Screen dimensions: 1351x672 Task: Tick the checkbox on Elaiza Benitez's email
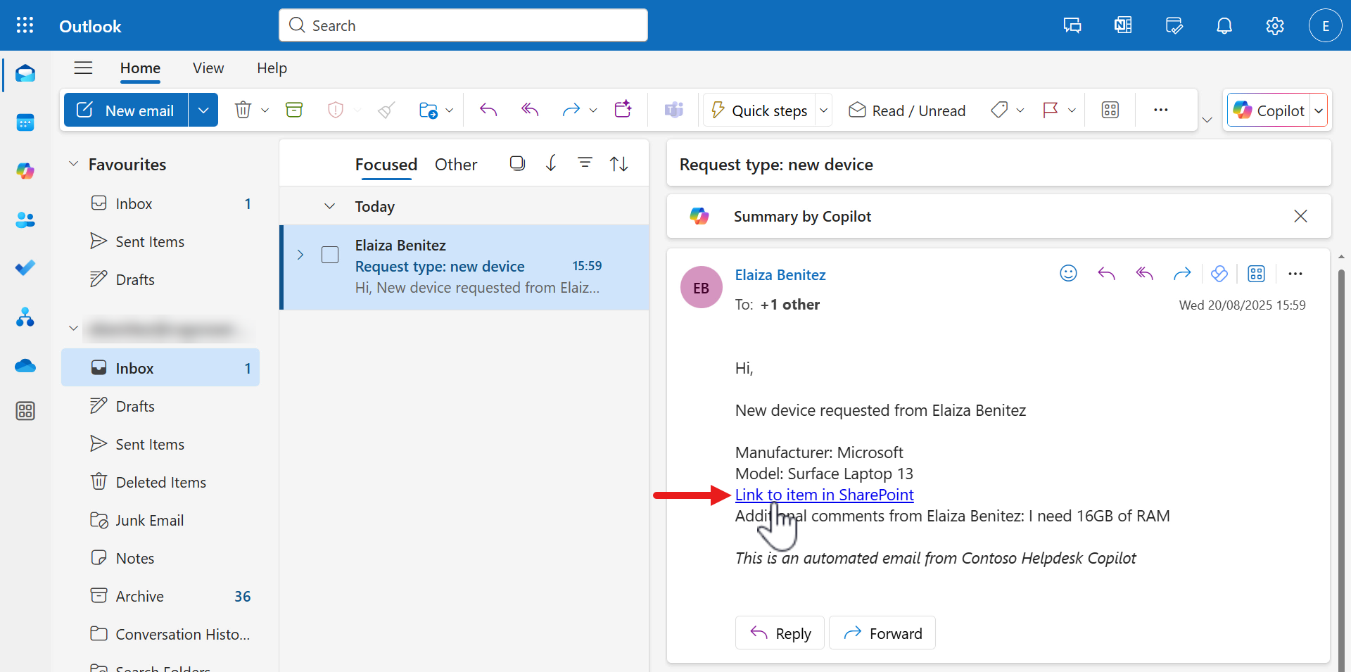329,255
